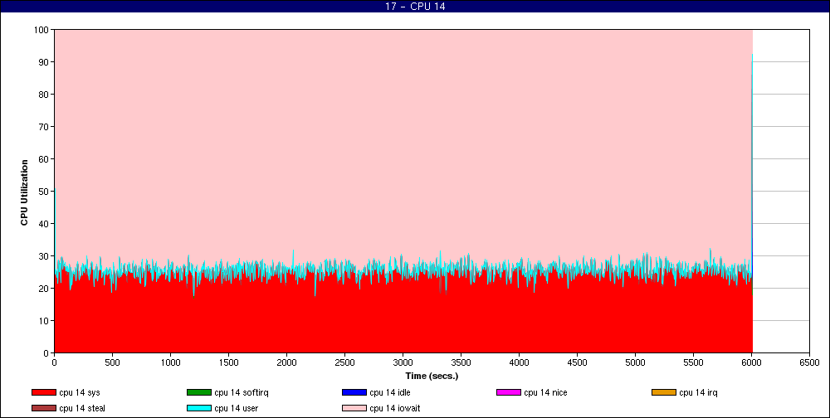Image resolution: width=830 pixels, height=418 pixels.
Task: Click the 3000 tick label on time axis
Action: 403,363
